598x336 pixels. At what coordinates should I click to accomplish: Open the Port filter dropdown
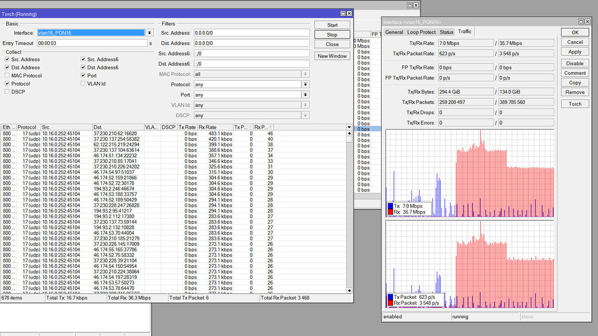click(305, 94)
